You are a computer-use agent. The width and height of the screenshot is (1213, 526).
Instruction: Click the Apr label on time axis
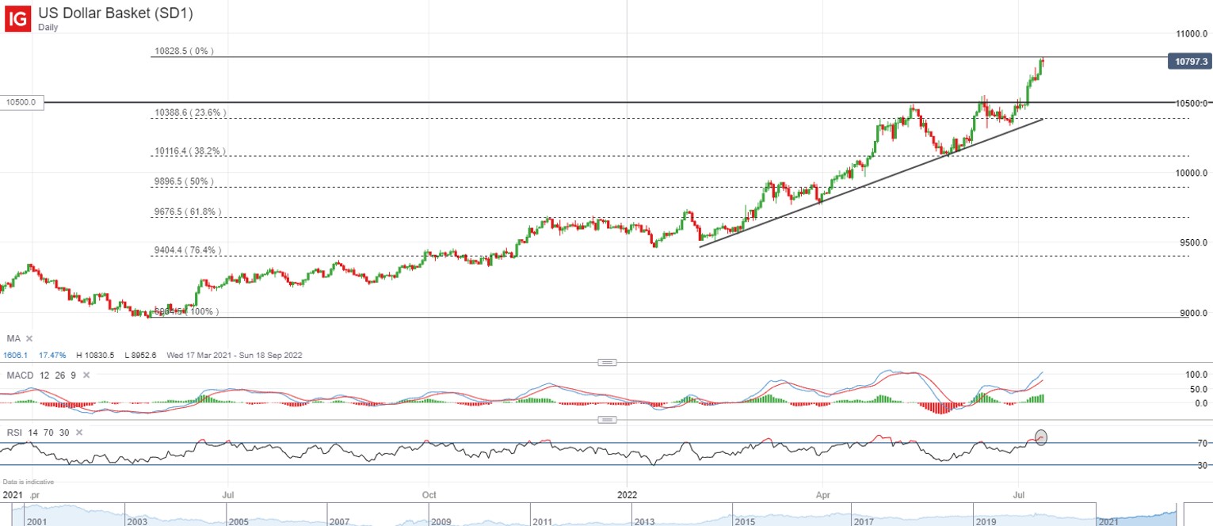click(x=822, y=495)
